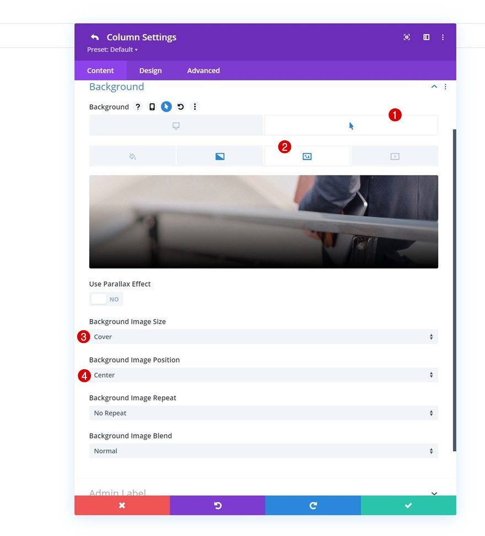Screen dimensions: 485x536
Task: Open the expand modal view icon
Action: 406,37
